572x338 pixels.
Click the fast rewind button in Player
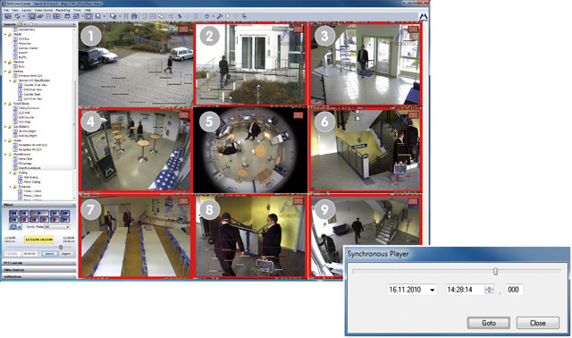point(13,213)
